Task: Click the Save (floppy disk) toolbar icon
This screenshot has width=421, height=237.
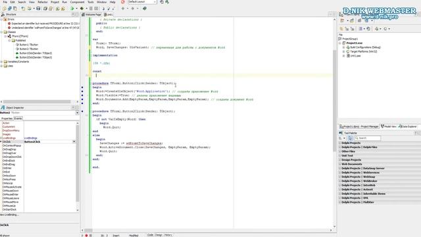Action: point(38,9)
